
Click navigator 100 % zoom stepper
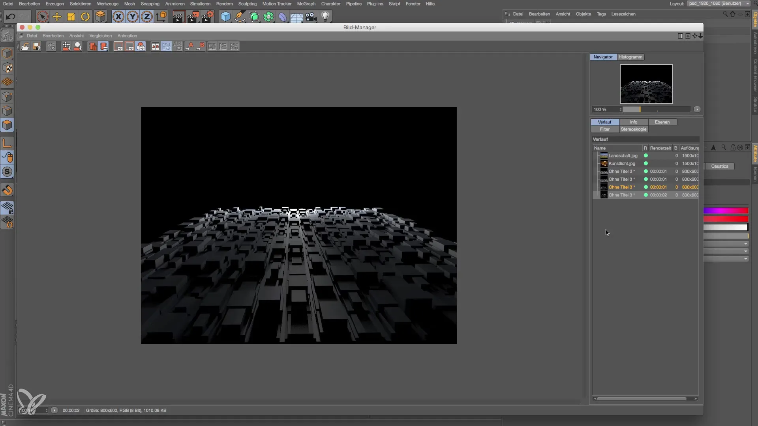621,109
